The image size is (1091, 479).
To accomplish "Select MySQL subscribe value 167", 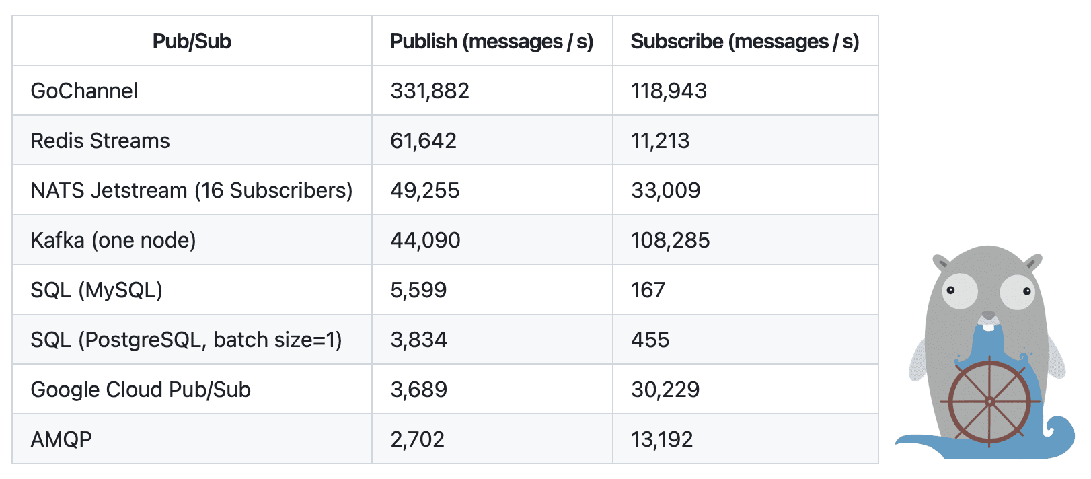I will [648, 290].
